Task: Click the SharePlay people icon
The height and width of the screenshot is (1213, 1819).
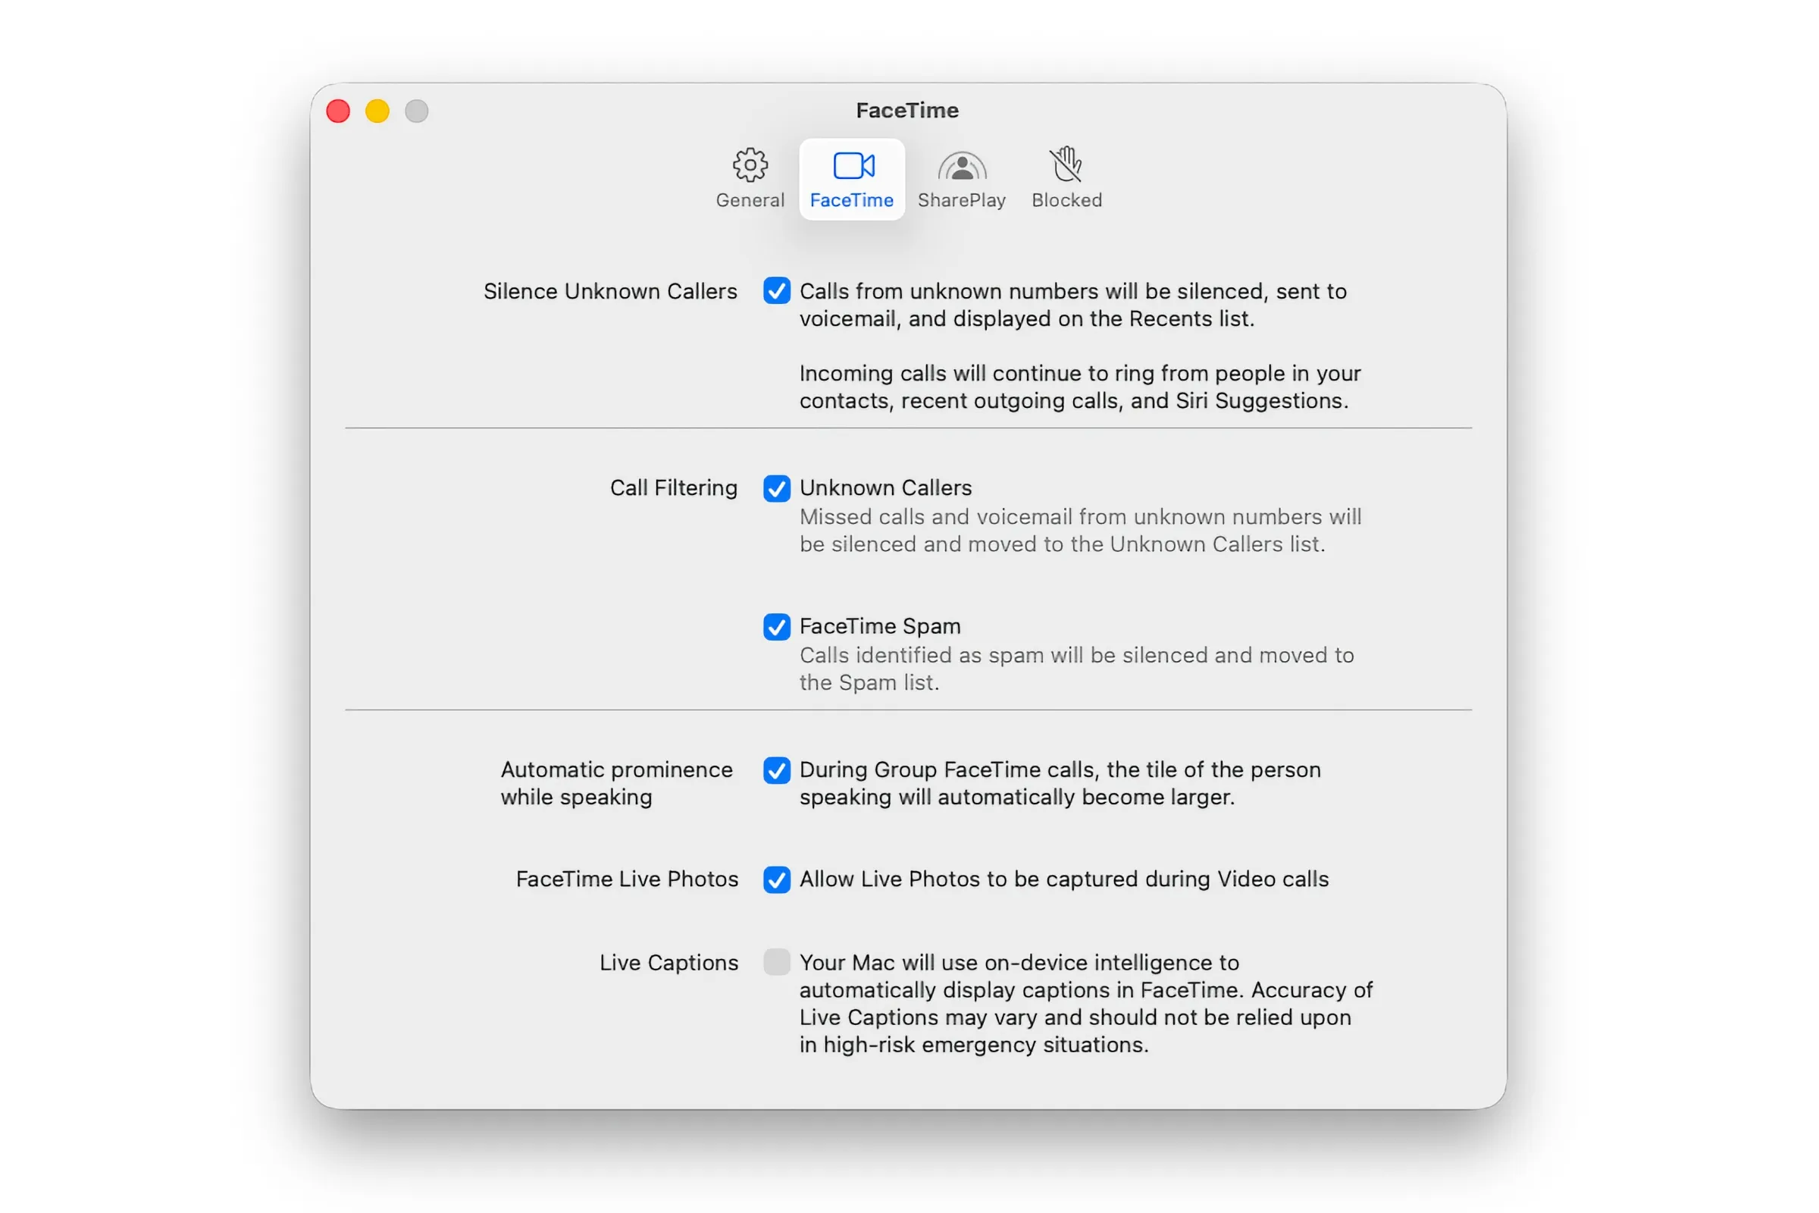Action: pos(962,165)
